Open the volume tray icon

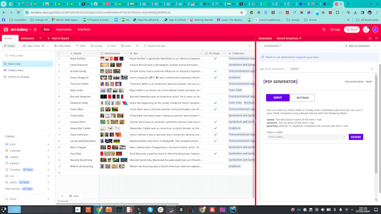click(323, 210)
